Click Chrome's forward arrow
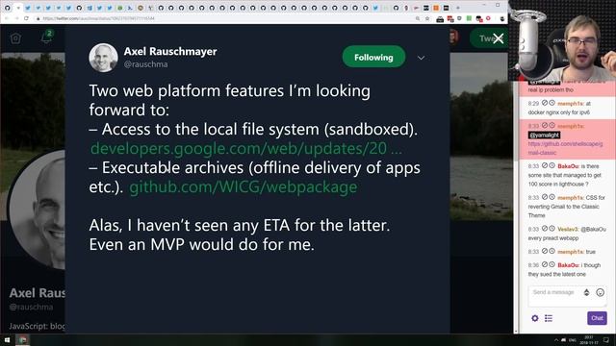616x346 pixels. [x=16, y=18]
